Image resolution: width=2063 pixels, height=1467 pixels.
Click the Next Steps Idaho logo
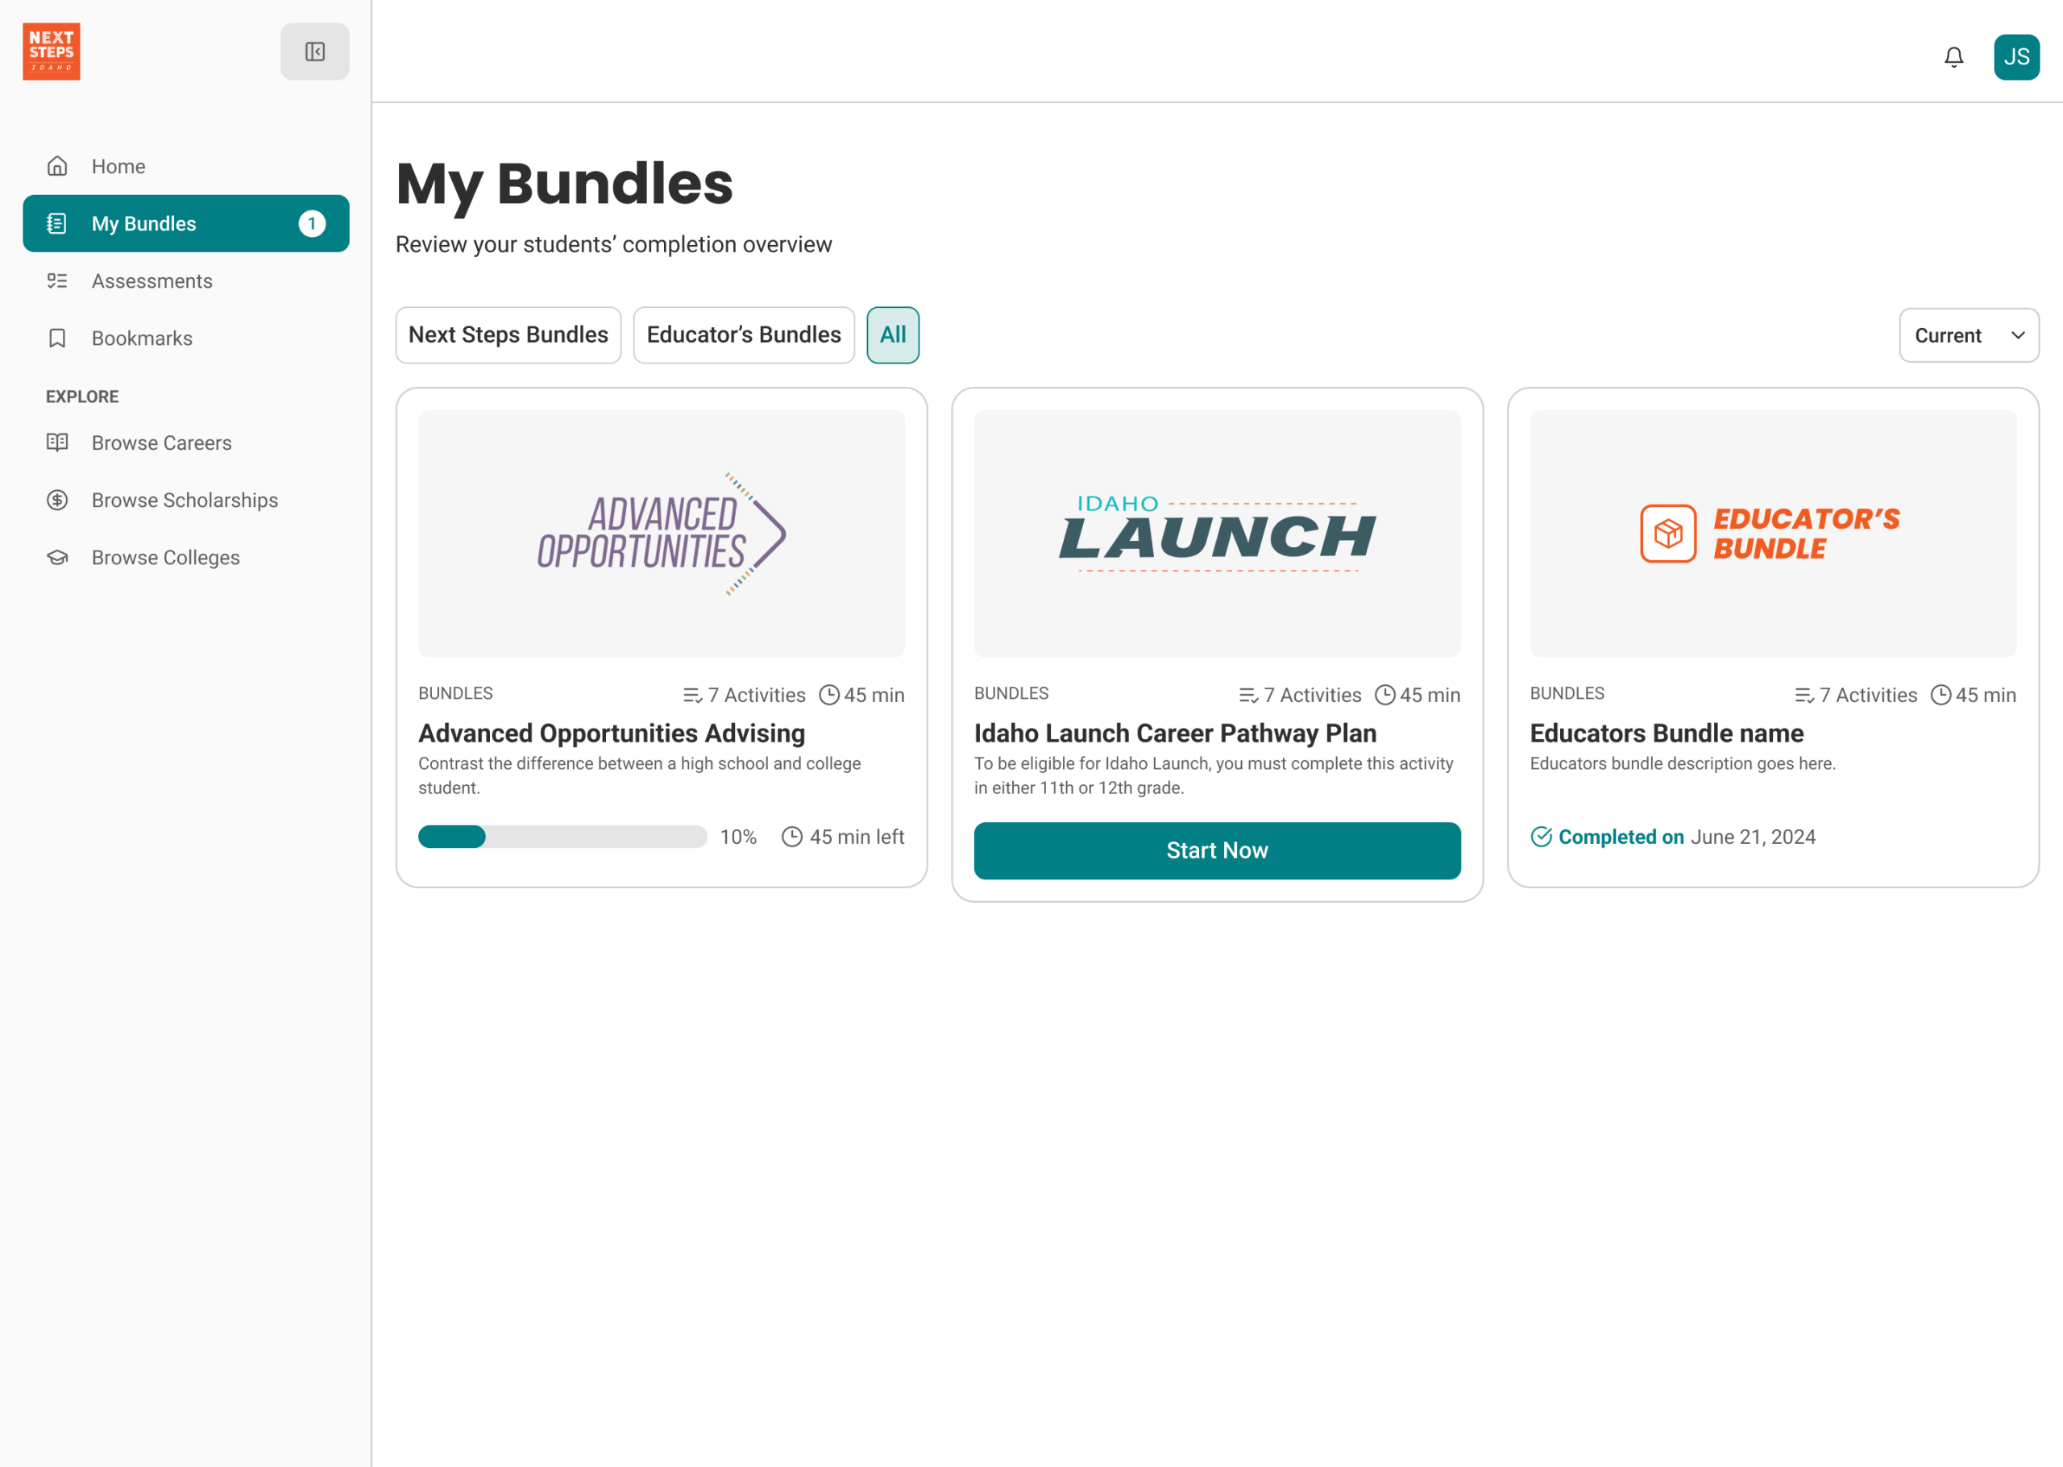tap(52, 52)
